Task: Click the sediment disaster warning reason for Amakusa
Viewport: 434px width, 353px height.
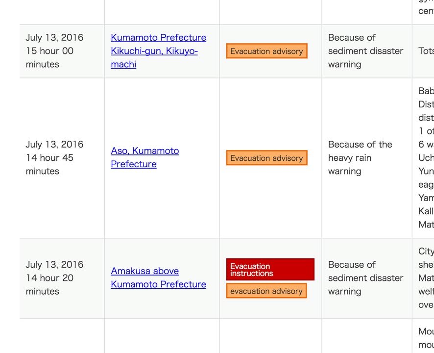Action: point(365,277)
